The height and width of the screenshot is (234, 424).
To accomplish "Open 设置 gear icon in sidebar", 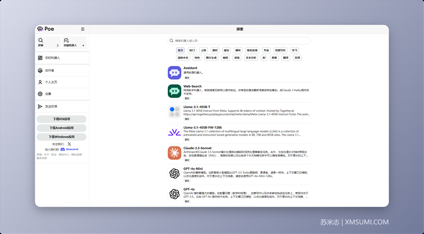I will (x=41, y=94).
